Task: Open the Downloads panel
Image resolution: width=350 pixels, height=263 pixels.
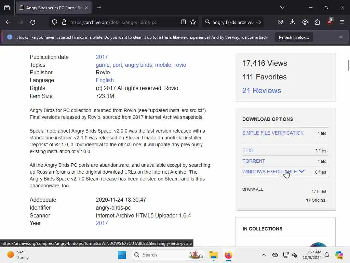Action: [x=293, y=22]
